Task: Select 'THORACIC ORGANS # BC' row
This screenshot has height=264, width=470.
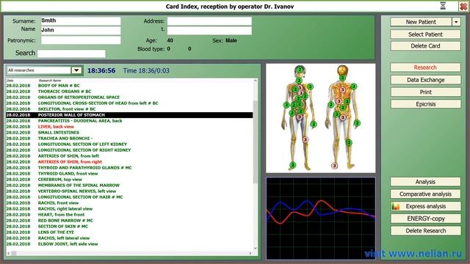Action: point(129,91)
